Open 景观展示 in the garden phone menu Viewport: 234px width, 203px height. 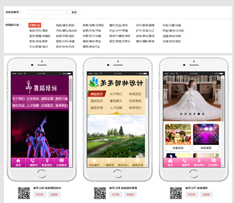[116, 101]
